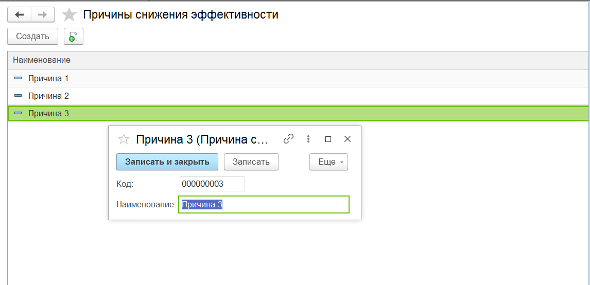590x285 pixels.
Task: Get a link via the chain icon
Action: tap(288, 139)
